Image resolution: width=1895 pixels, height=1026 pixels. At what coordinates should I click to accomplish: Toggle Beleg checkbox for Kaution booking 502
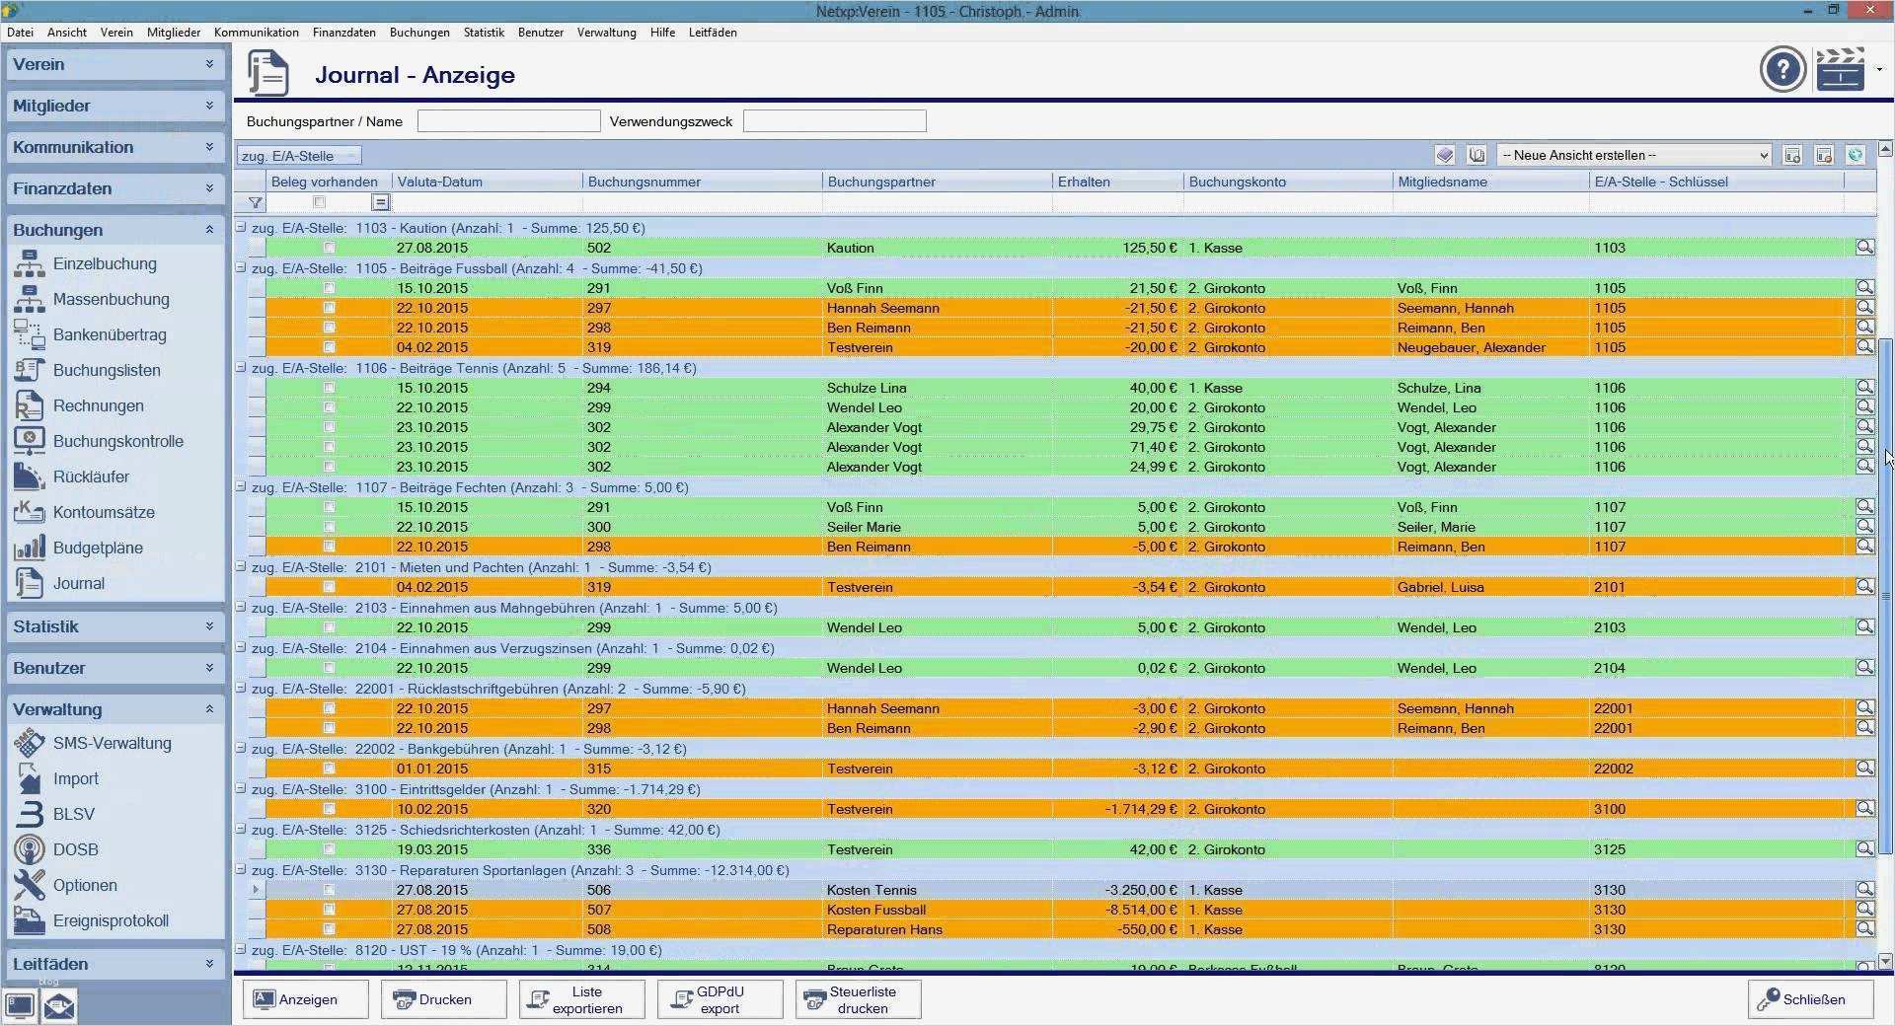330,249
